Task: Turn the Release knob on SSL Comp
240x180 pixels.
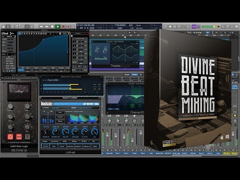Action: pos(27,116)
